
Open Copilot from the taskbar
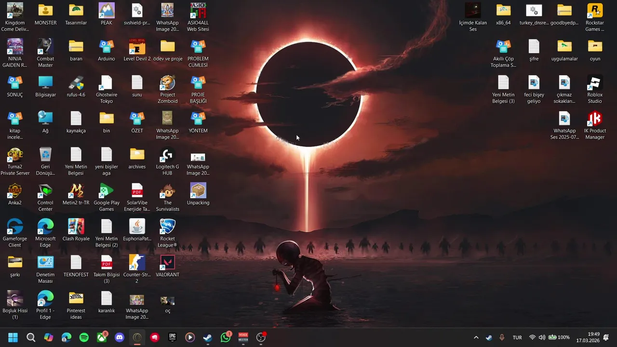pos(49,337)
